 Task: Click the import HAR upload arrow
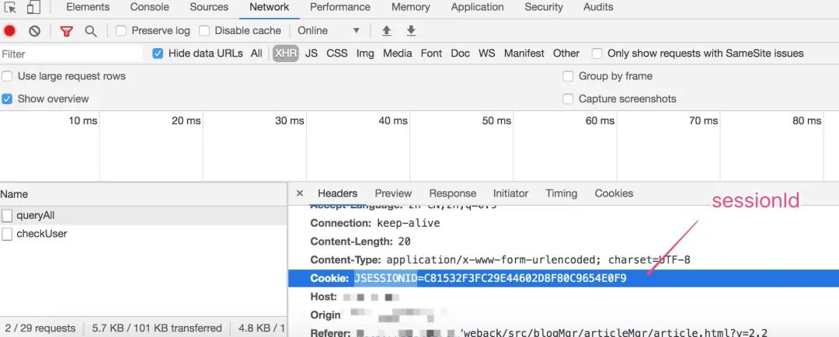tap(386, 31)
